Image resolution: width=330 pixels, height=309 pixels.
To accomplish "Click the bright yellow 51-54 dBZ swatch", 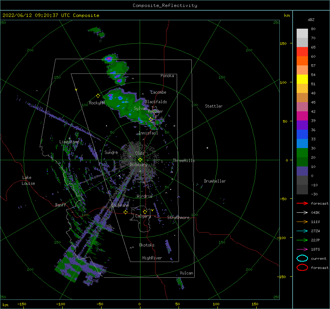I will [302, 79].
